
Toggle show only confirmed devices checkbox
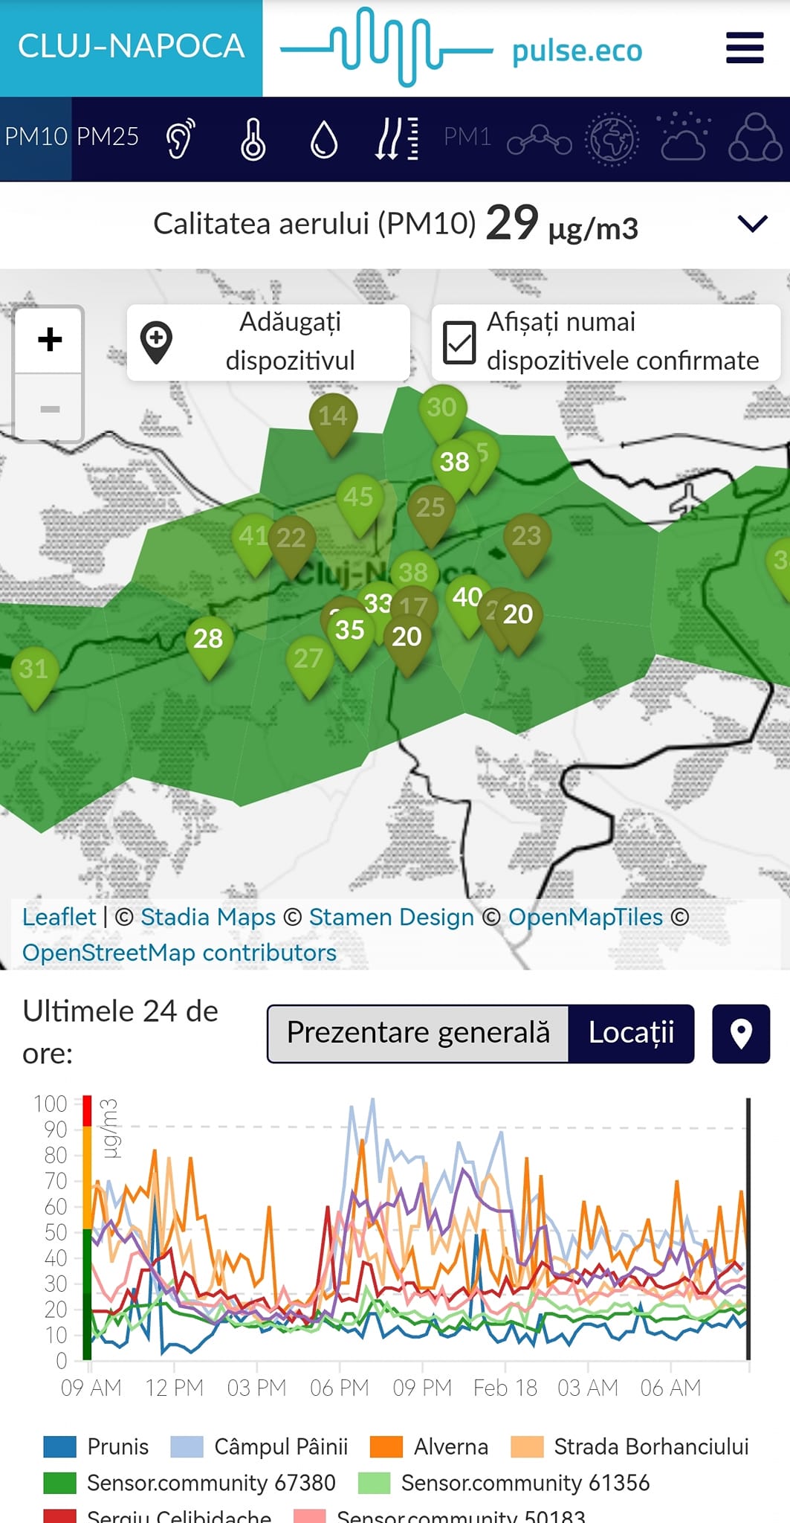click(459, 342)
